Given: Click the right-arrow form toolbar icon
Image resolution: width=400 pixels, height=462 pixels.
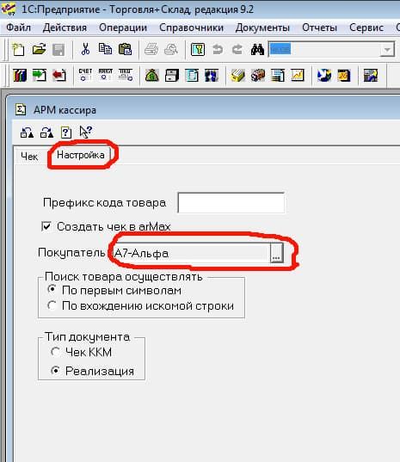Looking at the screenshot, I should 46,132.
